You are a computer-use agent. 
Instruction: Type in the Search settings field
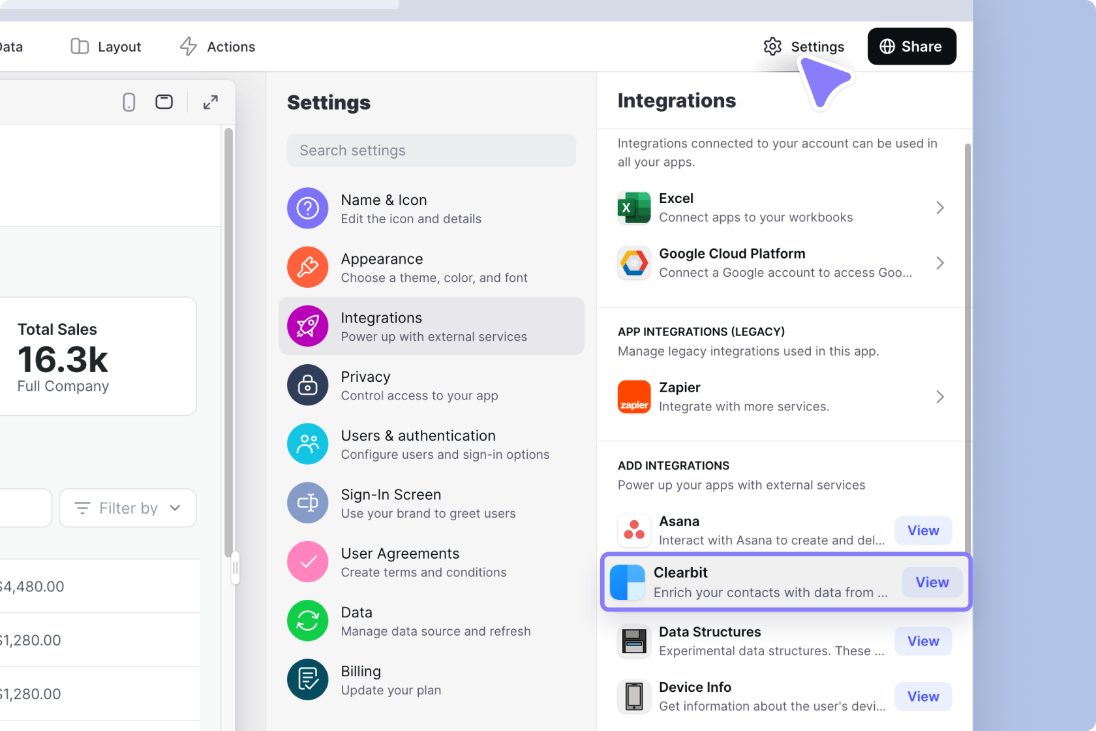pyautogui.click(x=431, y=150)
